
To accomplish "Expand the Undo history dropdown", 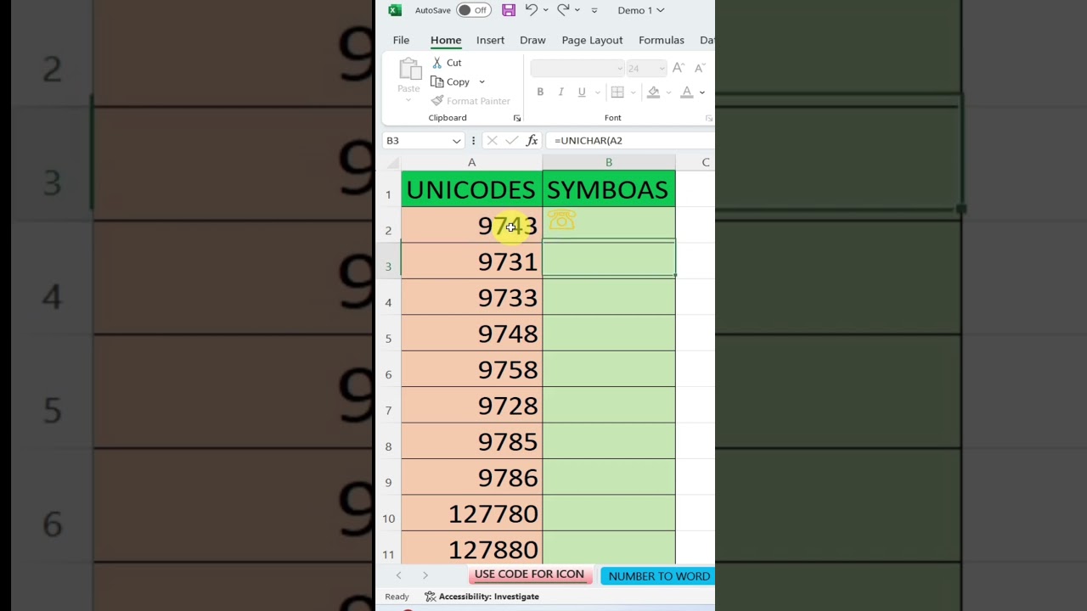I will (x=546, y=10).
